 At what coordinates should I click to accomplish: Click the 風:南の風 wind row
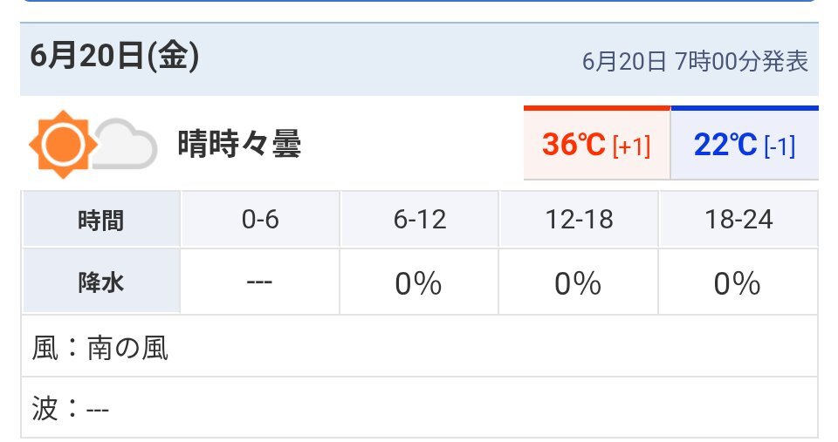coord(420,346)
